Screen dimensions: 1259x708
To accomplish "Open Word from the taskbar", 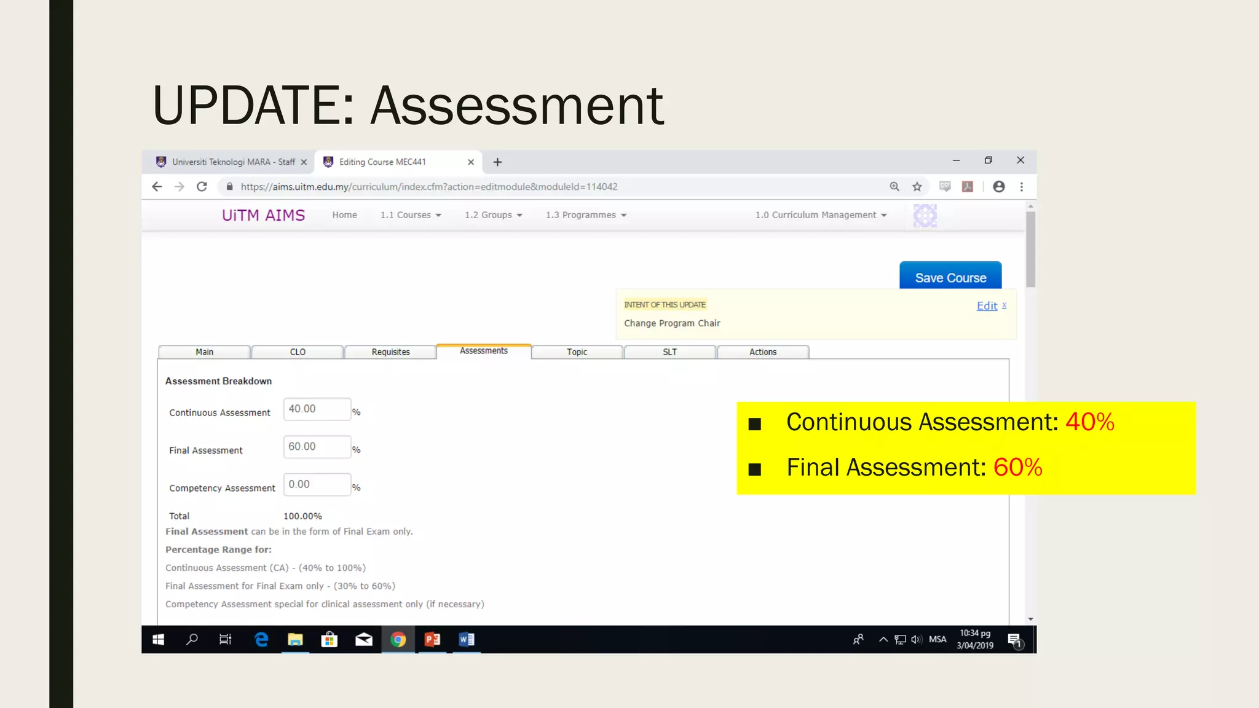I will click(x=467, y=639).
